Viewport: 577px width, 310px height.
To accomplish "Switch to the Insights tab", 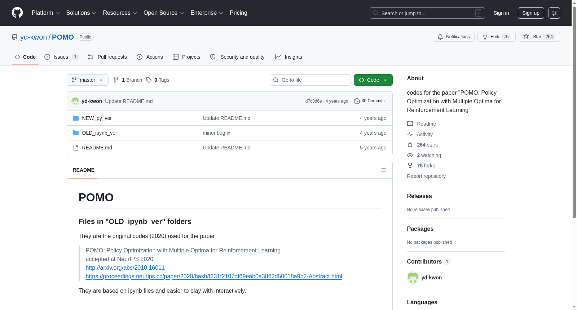I will 288,57.
